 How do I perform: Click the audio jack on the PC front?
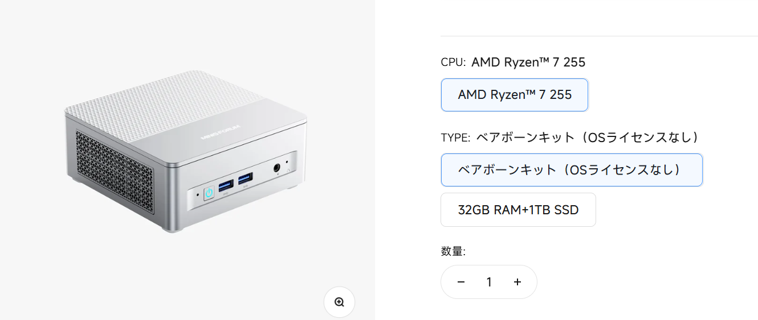[278, 168]
